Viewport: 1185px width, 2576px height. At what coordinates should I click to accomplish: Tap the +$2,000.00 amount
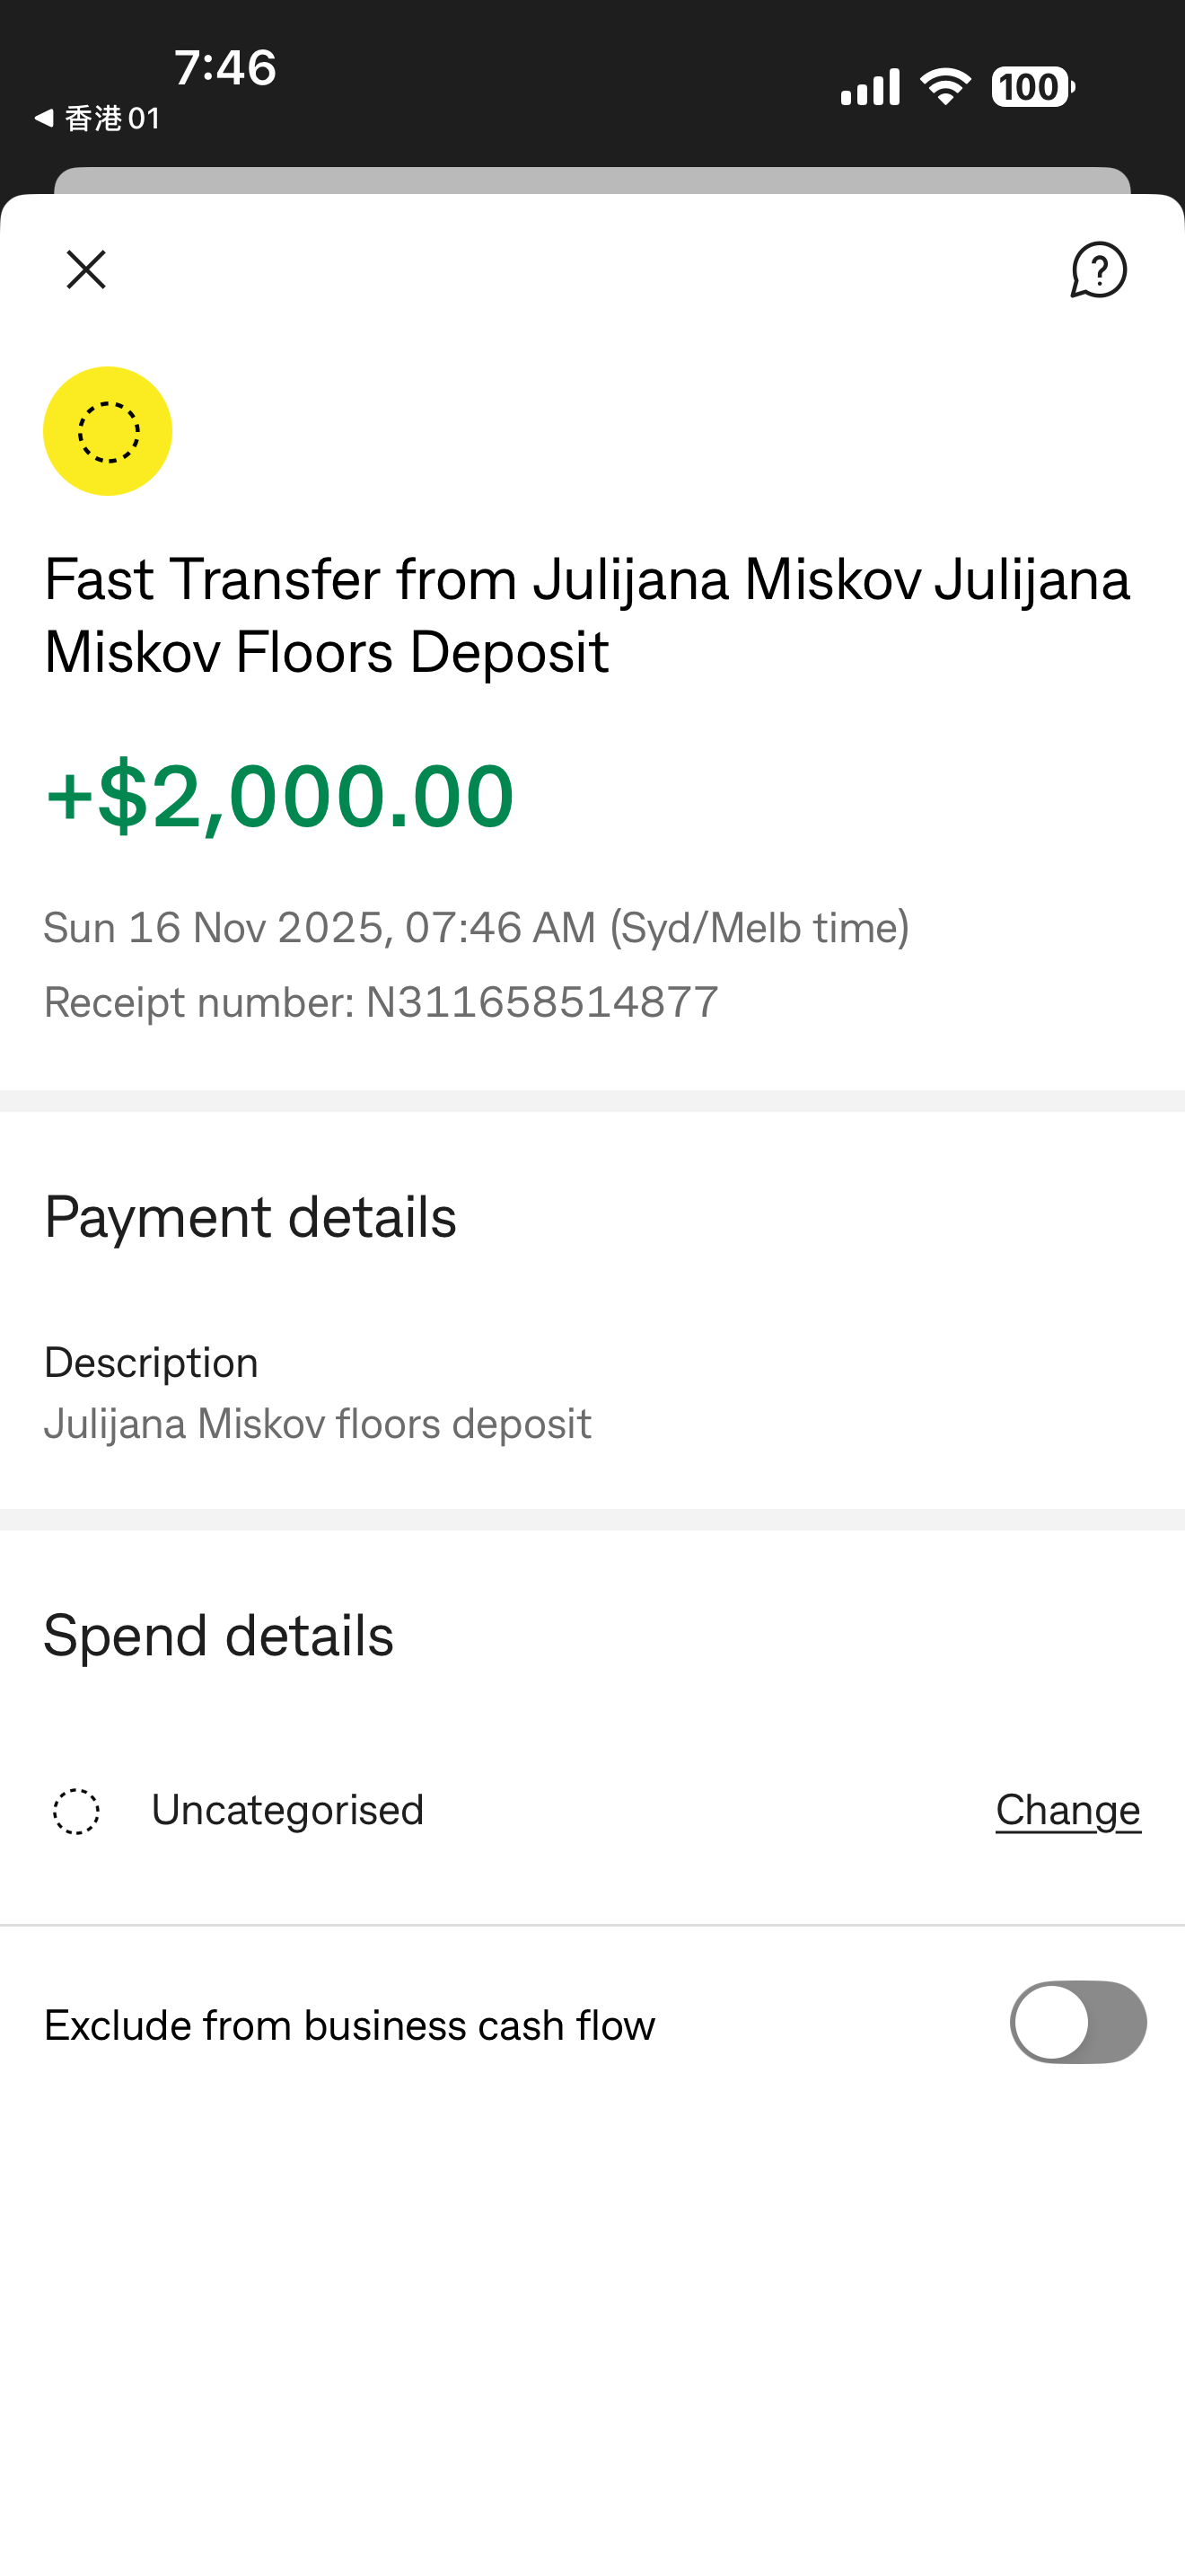[280, 796]
